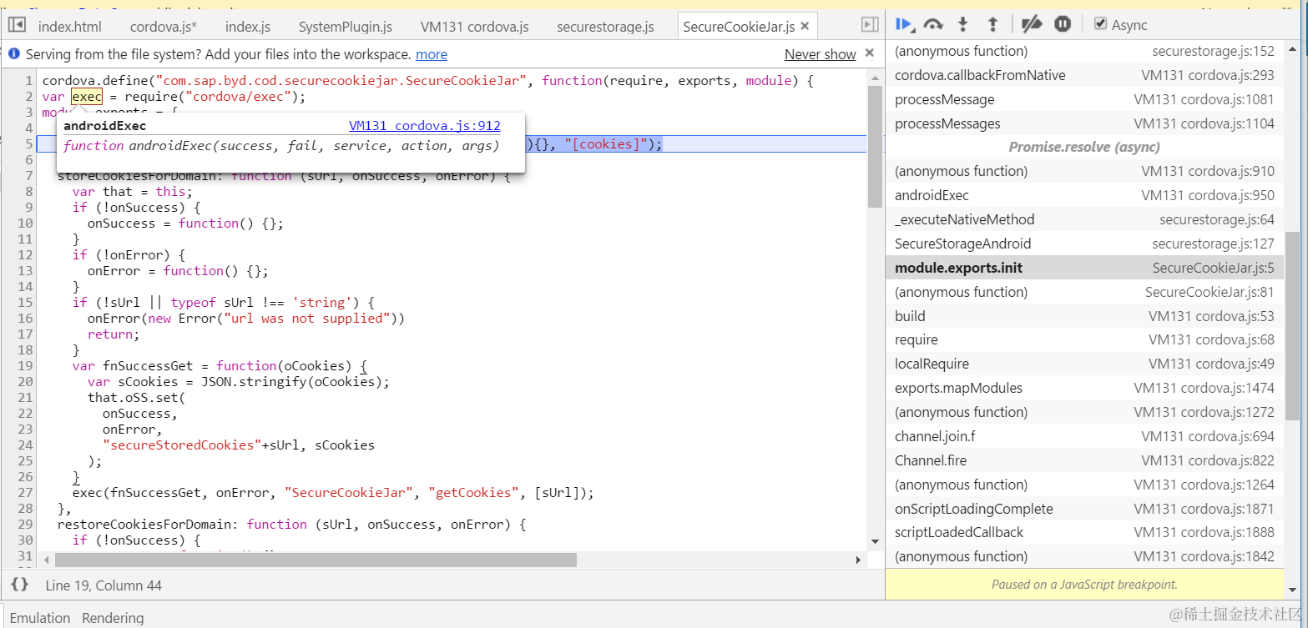Hide the debugger sidebar toggle icon

click(870, 25)
